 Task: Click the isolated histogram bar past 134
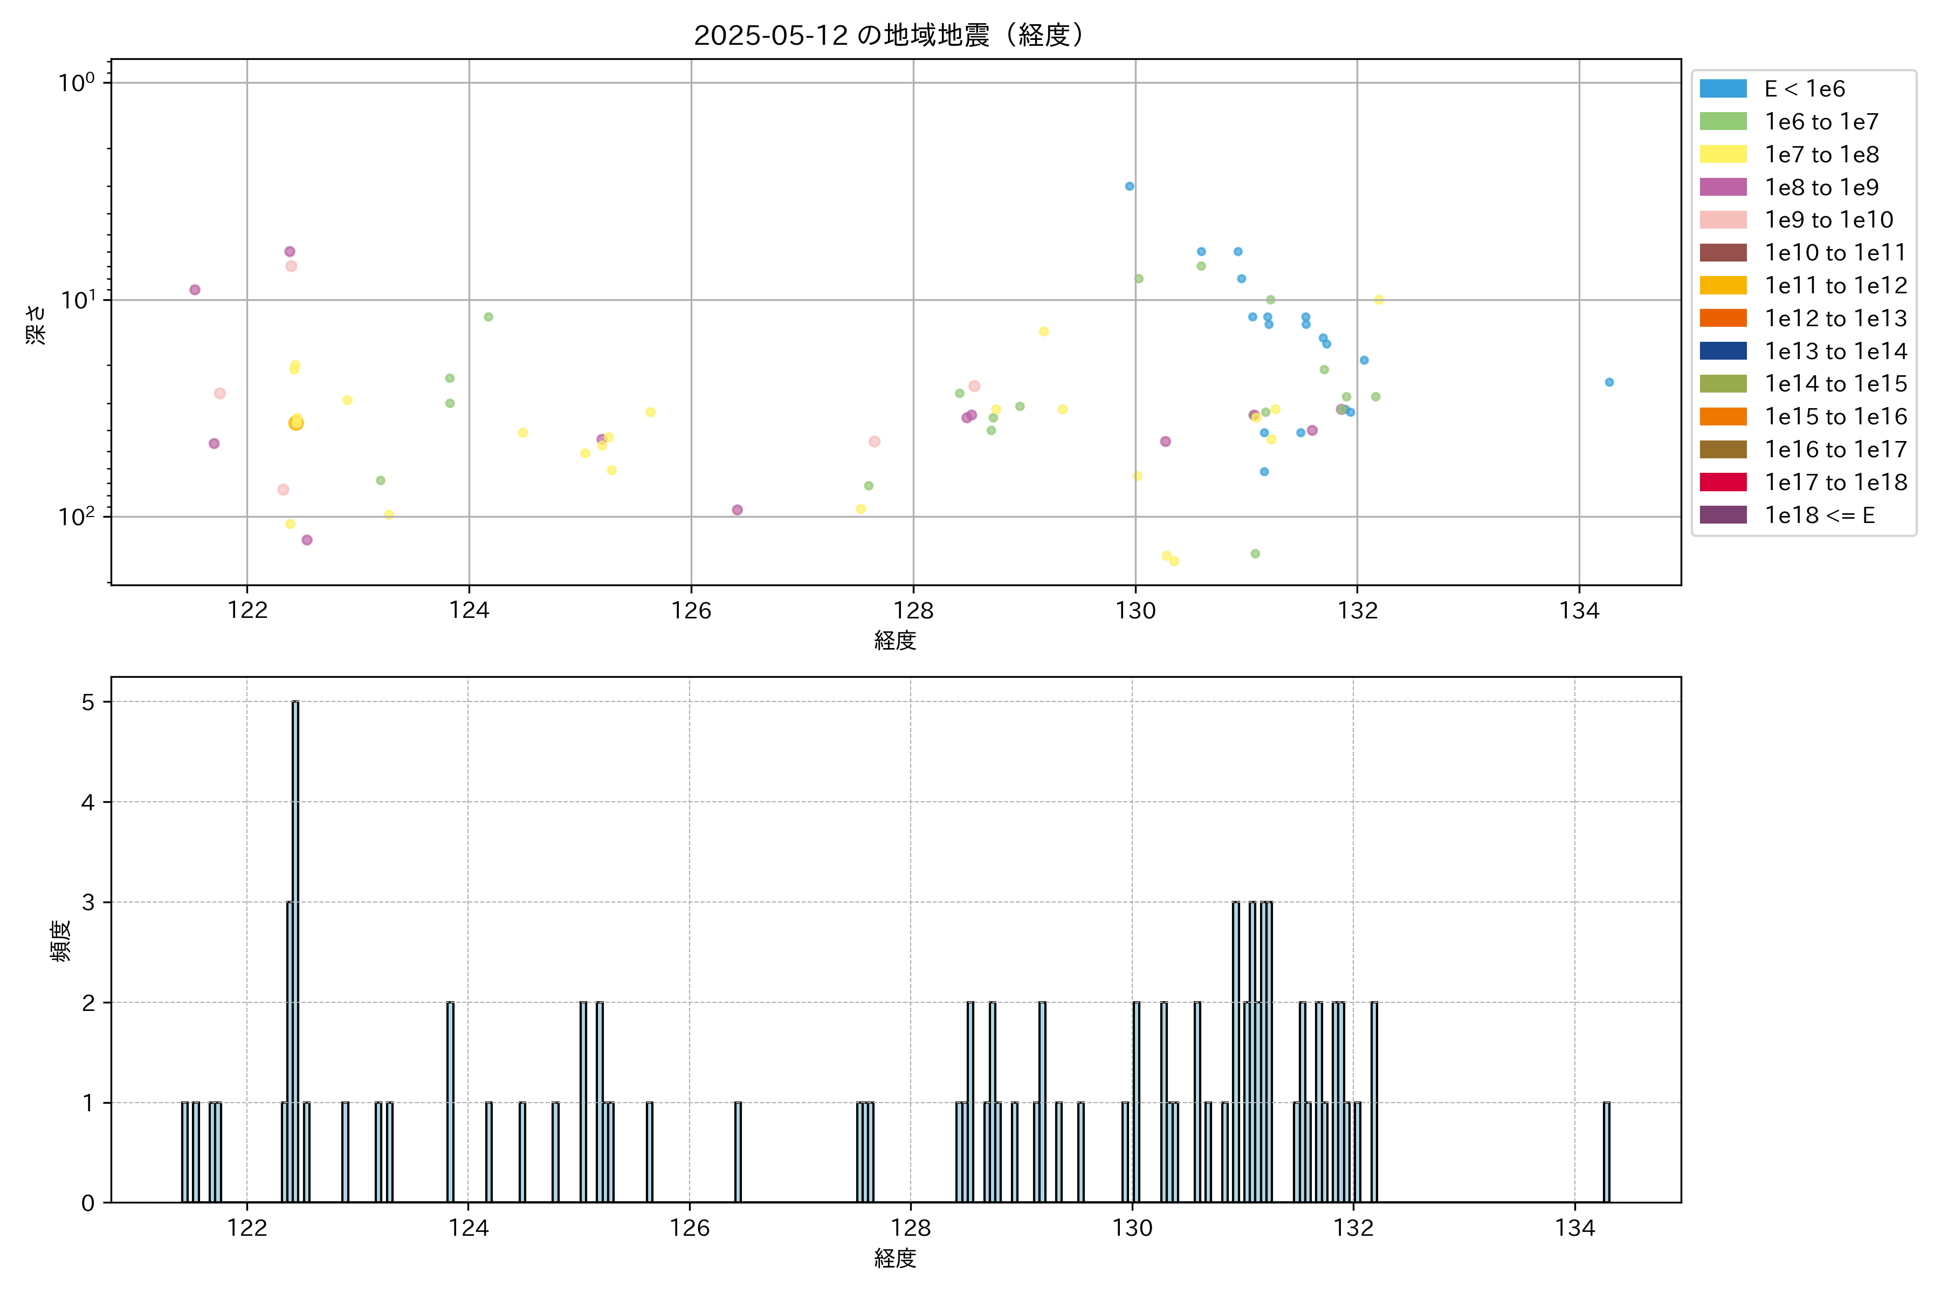click(x=1606, y=1152)
